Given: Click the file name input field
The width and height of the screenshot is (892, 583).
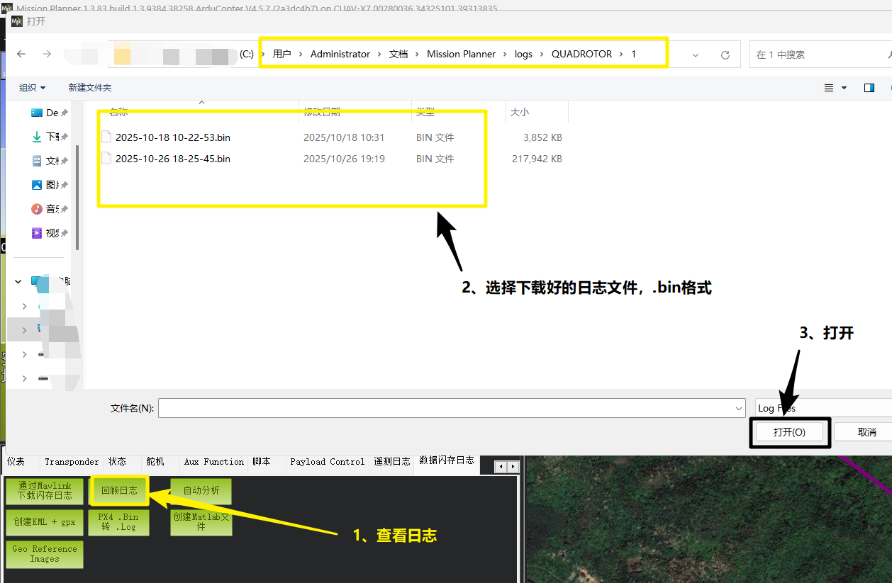Looking at the screenshot, I should pyautogui.click(x=447, y=408).
